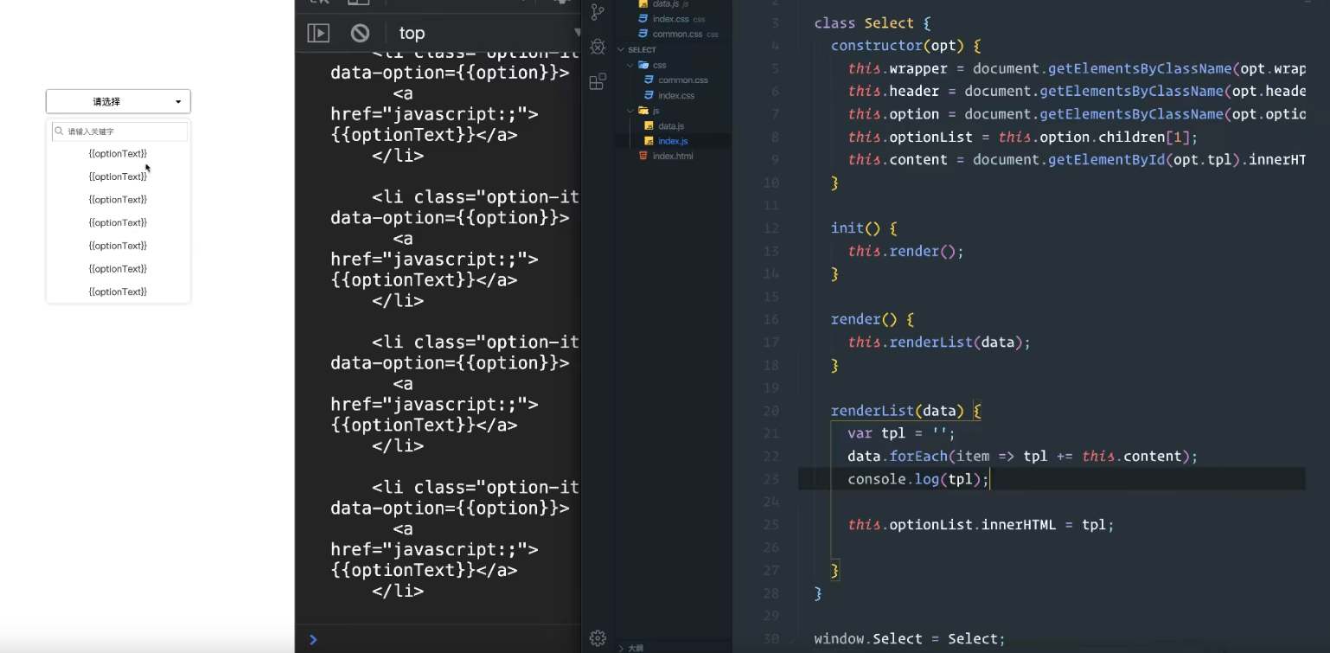
Task: Click 'window.Select = Select;' on line 30
Action: [x=909, y=639]
